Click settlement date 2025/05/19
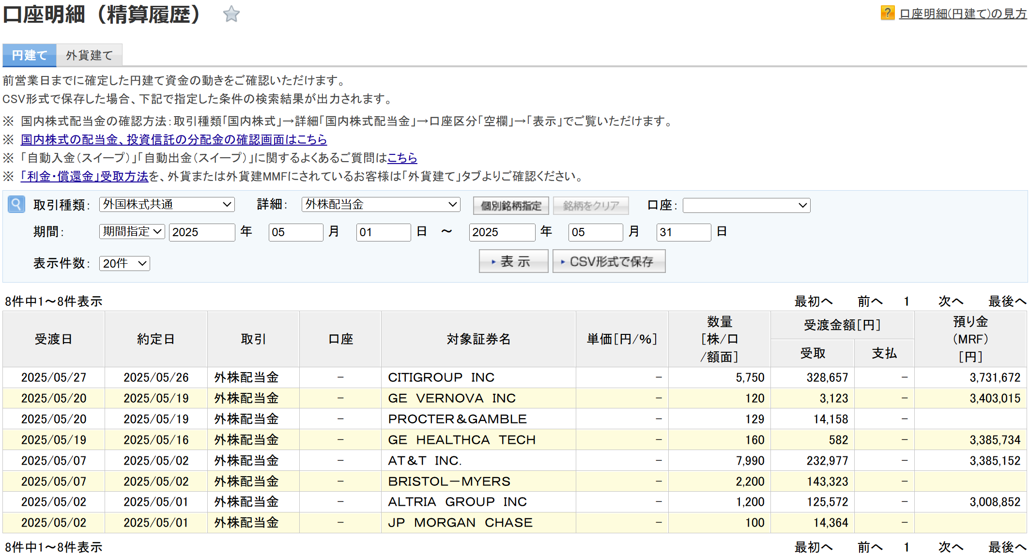This screenshot has width=1030, height=557. click(x=54, y=440)
